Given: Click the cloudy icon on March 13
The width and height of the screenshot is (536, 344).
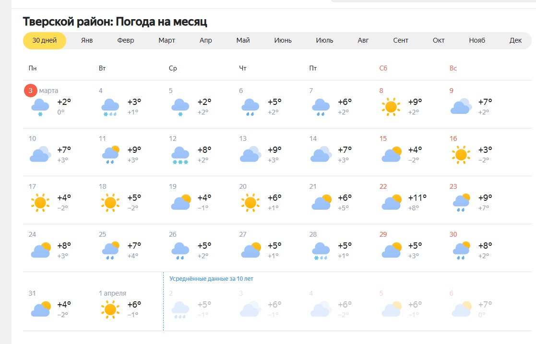Looking at the screenshot, I should tap(250, 154).
